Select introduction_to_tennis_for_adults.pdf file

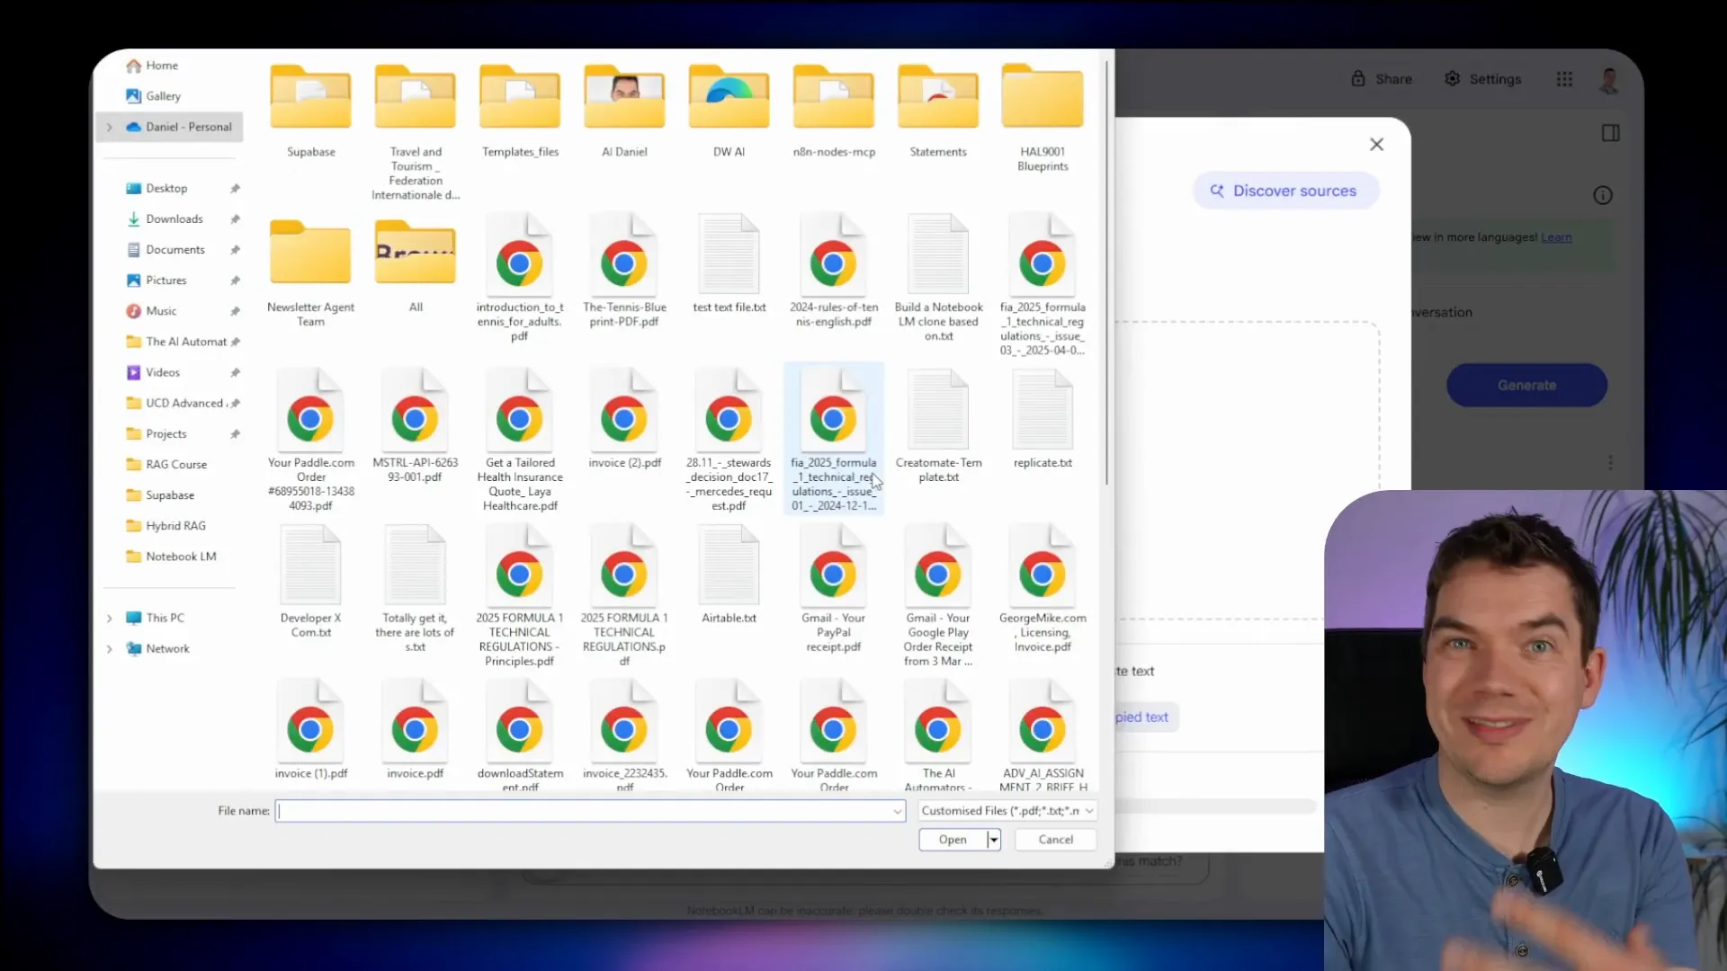pyautogui.click(x=520, y=279)
